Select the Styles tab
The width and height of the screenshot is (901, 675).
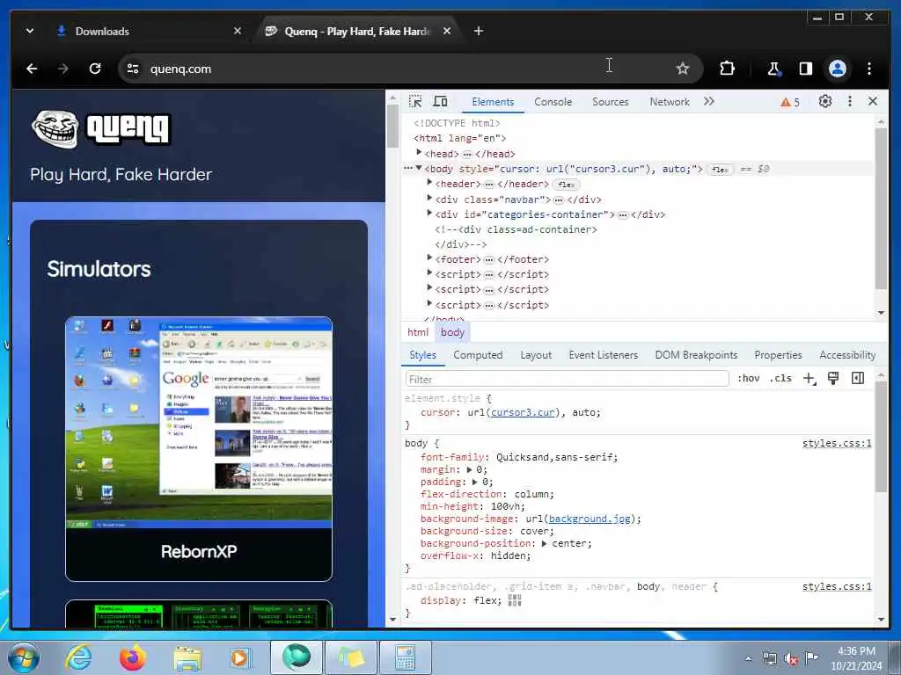[x=422, y=355]
